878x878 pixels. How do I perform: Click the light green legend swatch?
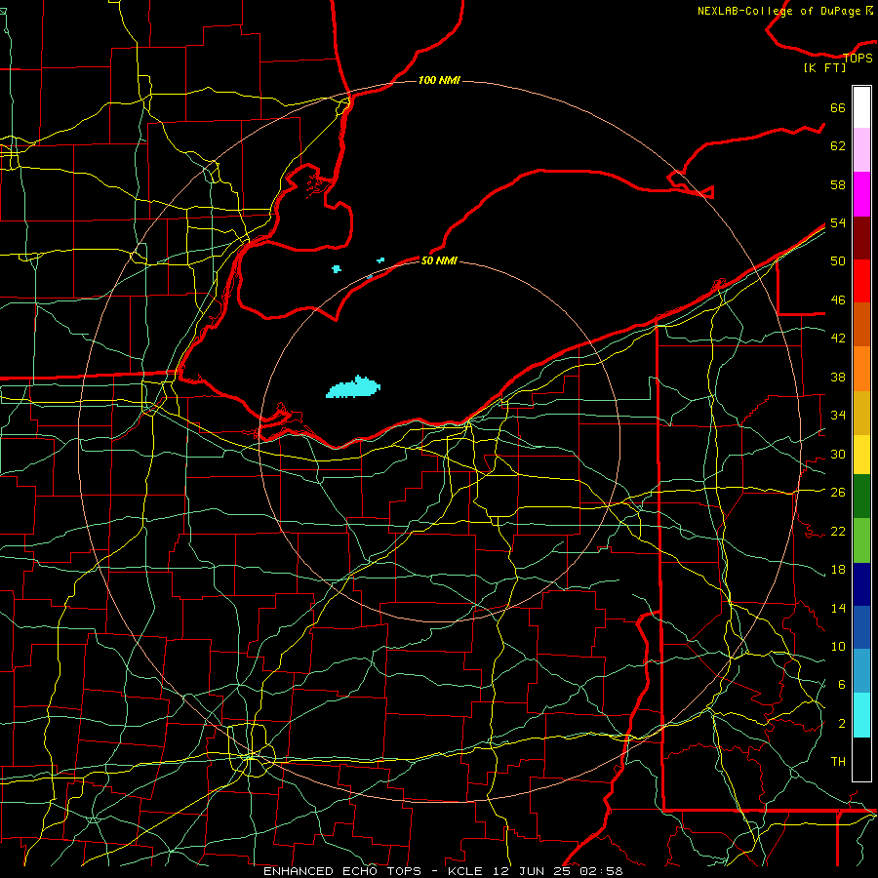861,540
